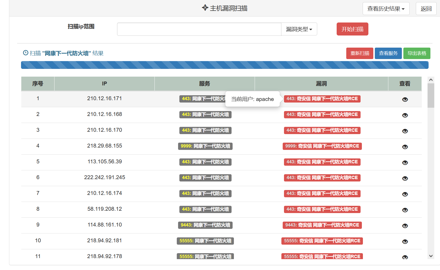View details for IP 218.29.68.155 eye icon
The image size is (440, 270).
pos(405,147)
